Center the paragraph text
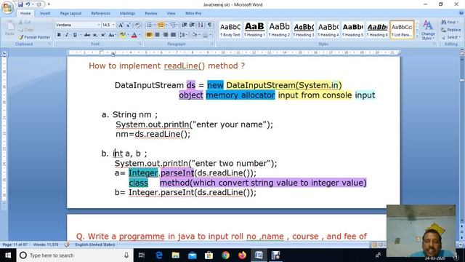This screenshot has width=465, height=262. pyautogui.click(x=157, y=35)
